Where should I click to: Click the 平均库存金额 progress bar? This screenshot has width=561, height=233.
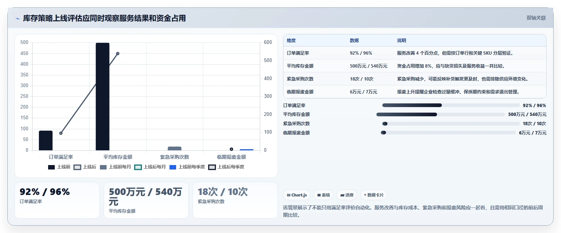pos(440,114)
